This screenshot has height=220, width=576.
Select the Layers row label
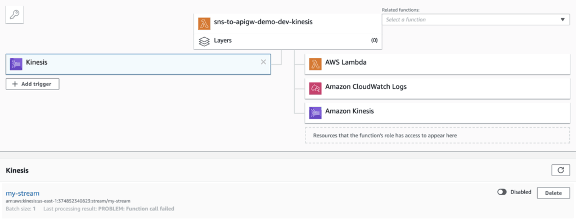point(223,41)
